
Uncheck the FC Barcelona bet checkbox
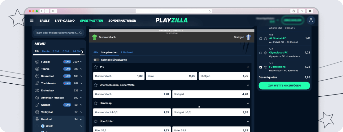[x=261, y=67]
